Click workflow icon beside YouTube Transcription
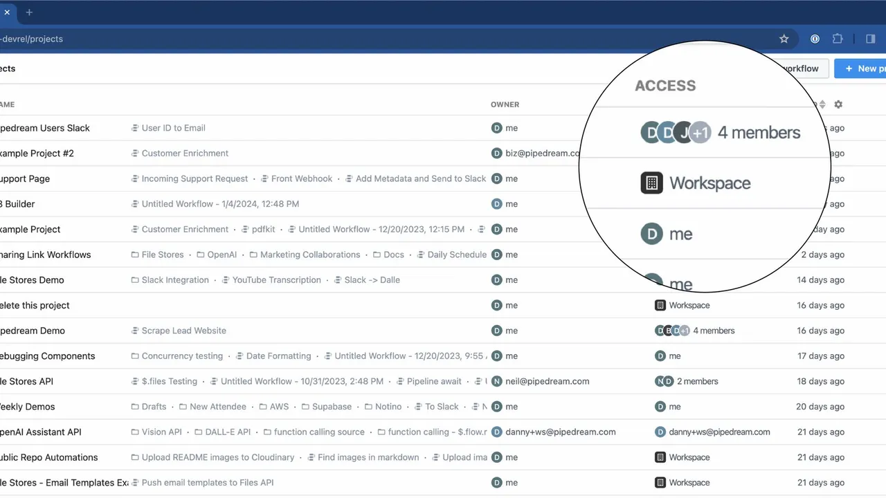Viewport: 886px width, 498px height. (226, 280)
